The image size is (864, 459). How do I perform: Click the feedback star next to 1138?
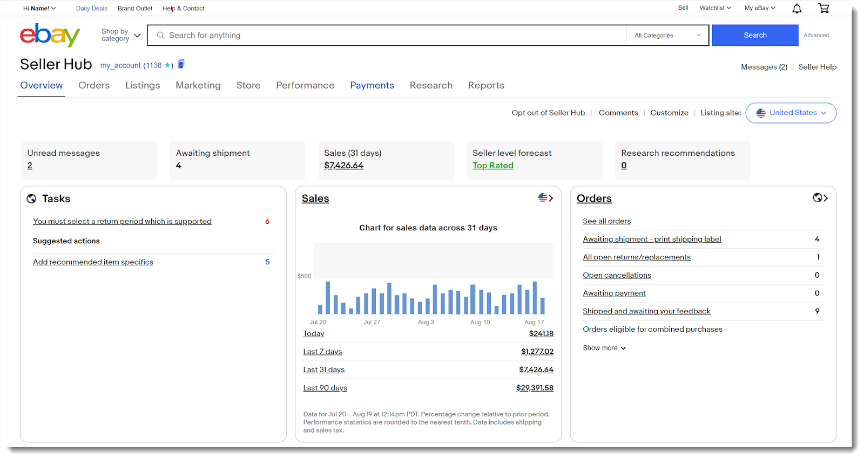coord(167,65)
